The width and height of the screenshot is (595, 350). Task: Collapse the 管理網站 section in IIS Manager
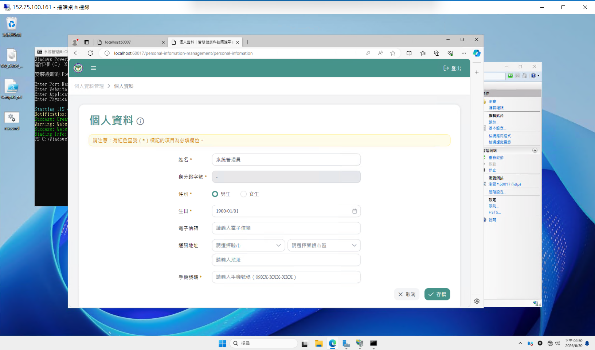point(535,150)
